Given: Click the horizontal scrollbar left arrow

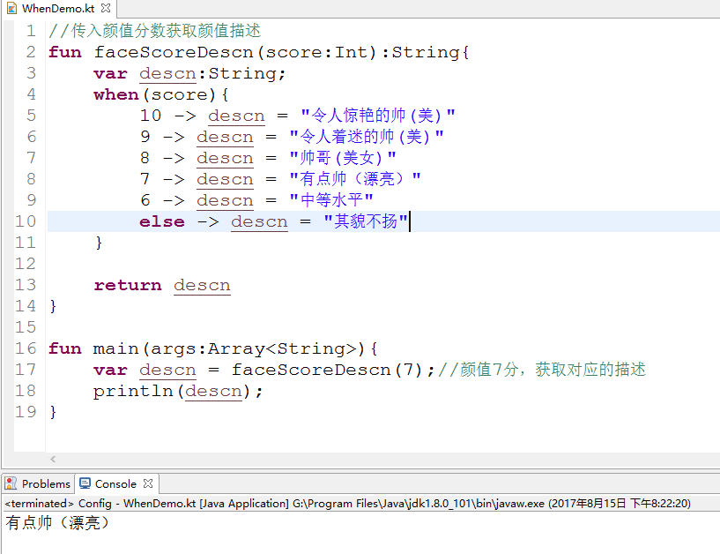Looking at the screenshot, I should coord(53,459).
